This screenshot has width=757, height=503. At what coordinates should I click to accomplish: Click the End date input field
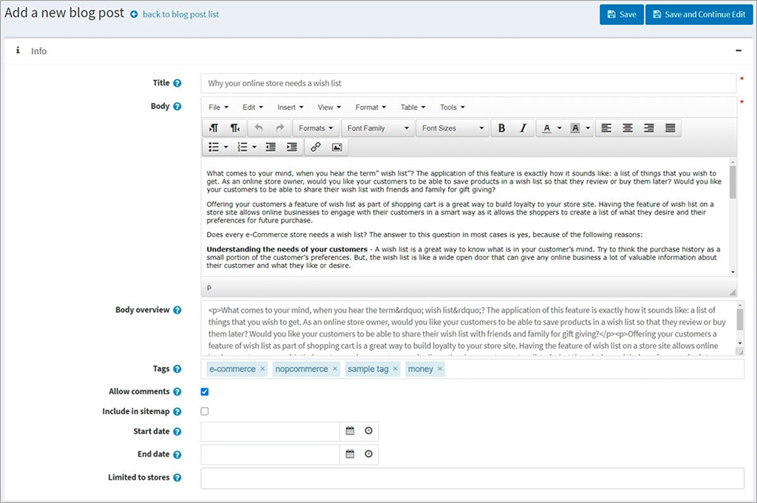pos(271,454)
